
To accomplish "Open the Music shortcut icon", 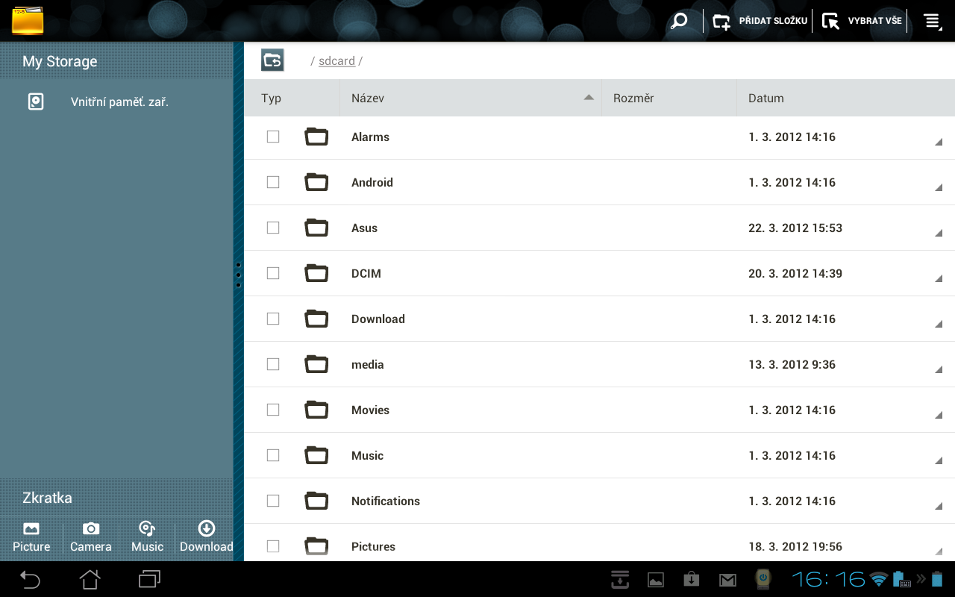I will 146,536.
